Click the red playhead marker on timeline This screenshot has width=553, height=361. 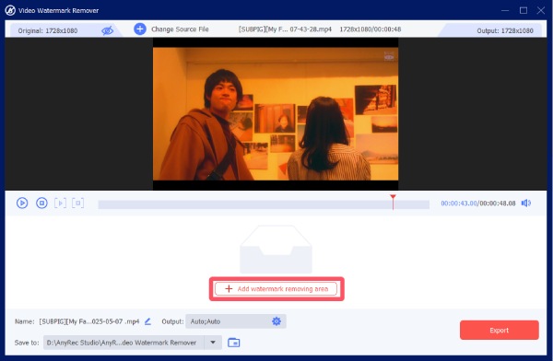(393, 202)
